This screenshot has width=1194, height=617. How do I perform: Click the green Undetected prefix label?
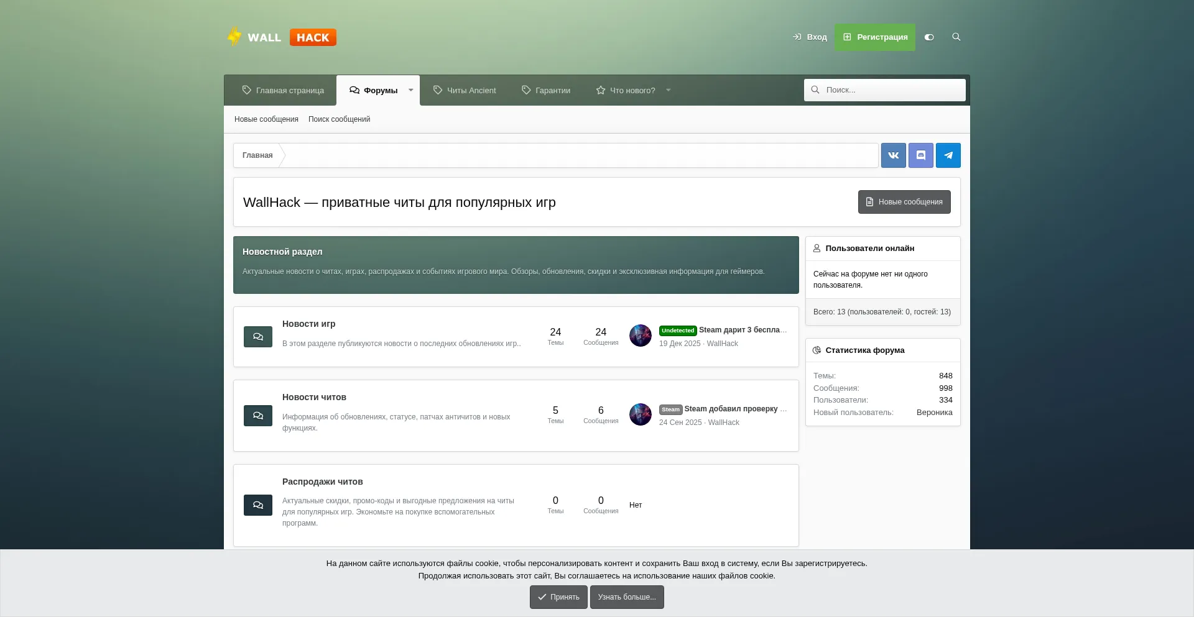click(x=678, y=331)
